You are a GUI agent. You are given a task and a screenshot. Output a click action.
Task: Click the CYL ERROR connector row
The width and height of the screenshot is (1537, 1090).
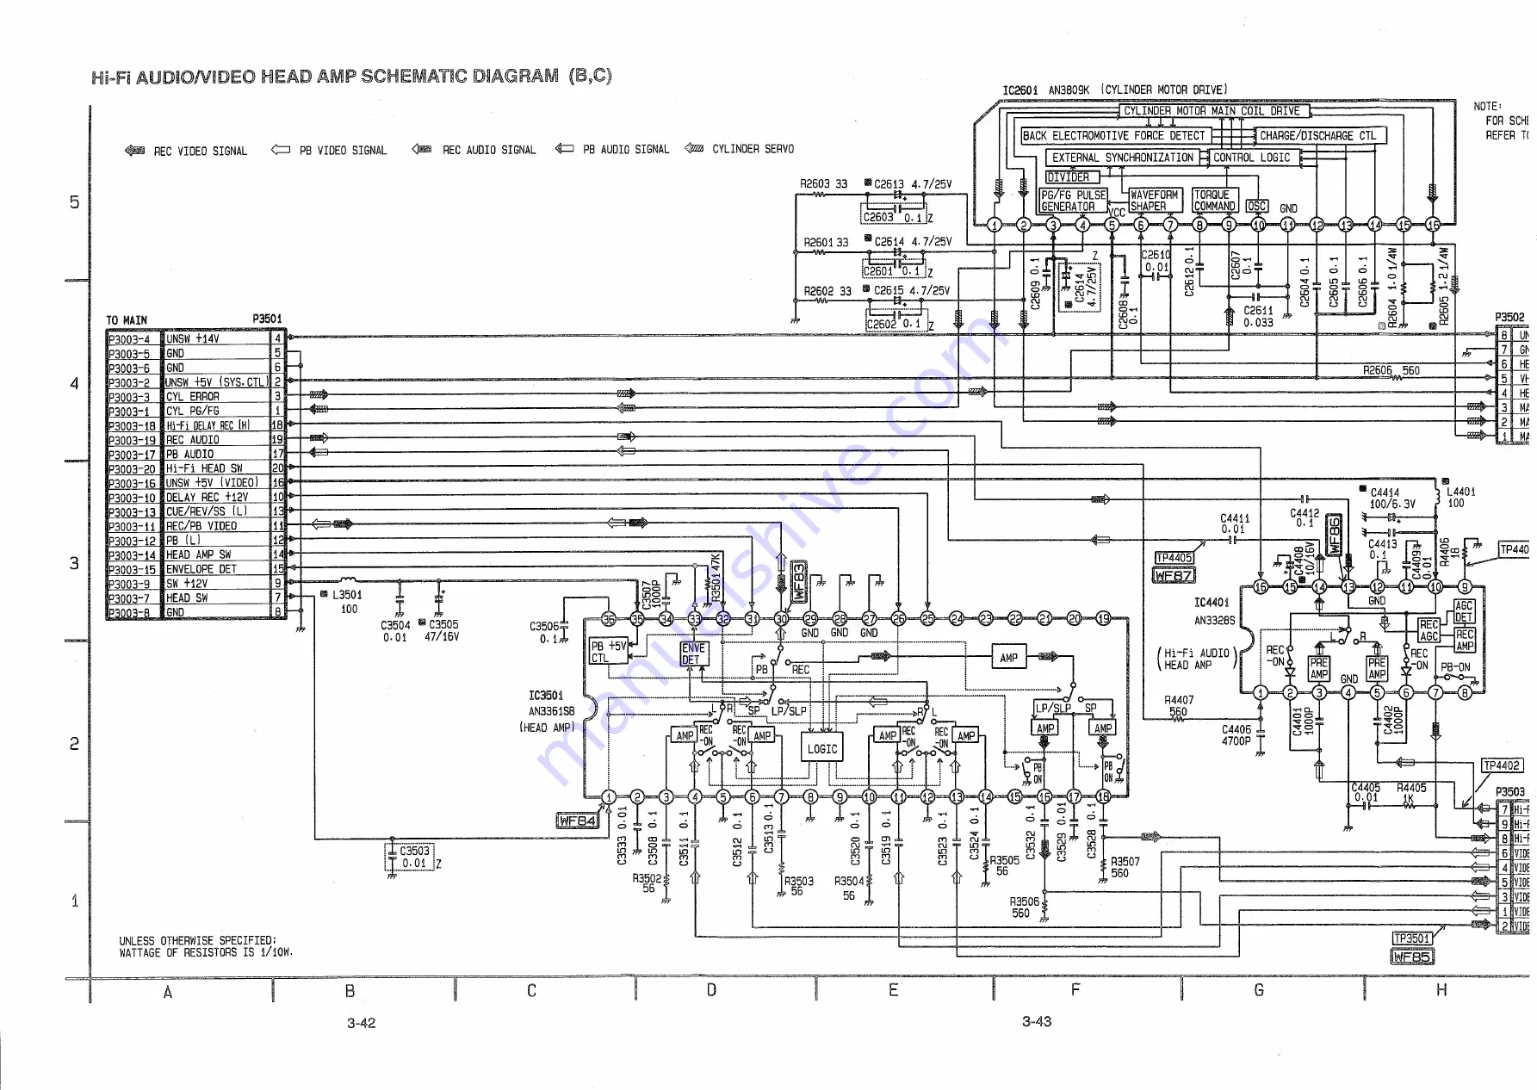[195, 397]
